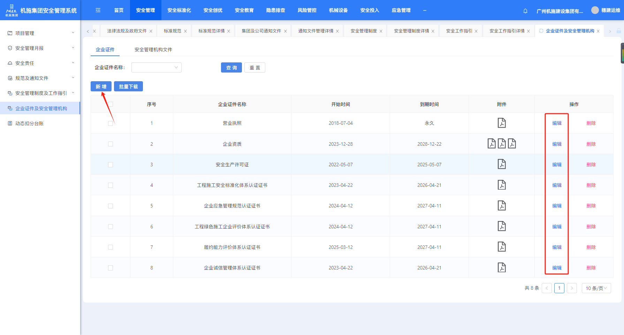Tick the checkbox for 营业执照 row

111,123
